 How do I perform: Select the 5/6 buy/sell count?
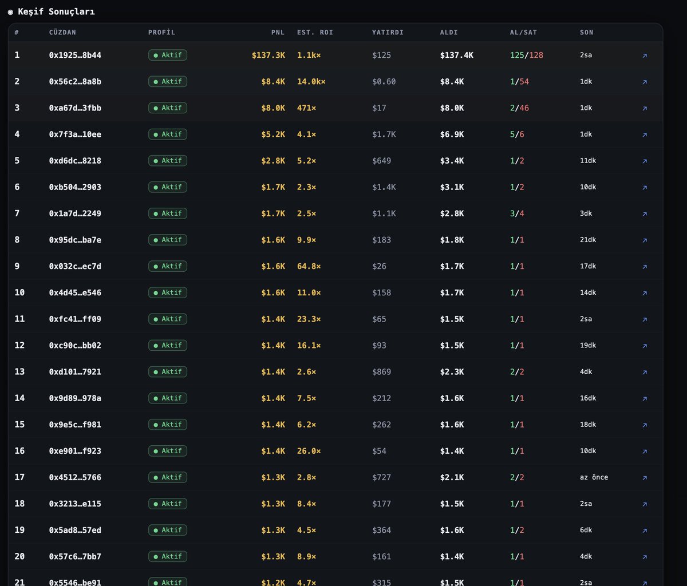pyautogui.click(x=517, y=134)
